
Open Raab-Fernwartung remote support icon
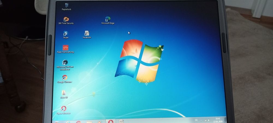tap(66, 49)
